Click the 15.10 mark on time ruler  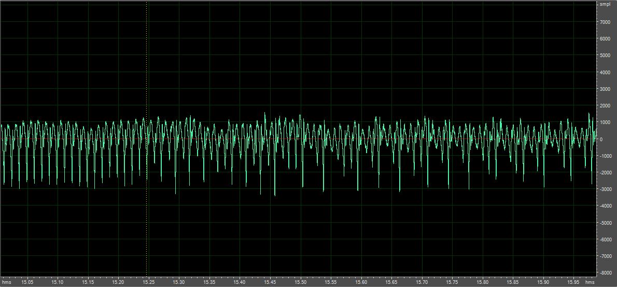coord(58,282)
